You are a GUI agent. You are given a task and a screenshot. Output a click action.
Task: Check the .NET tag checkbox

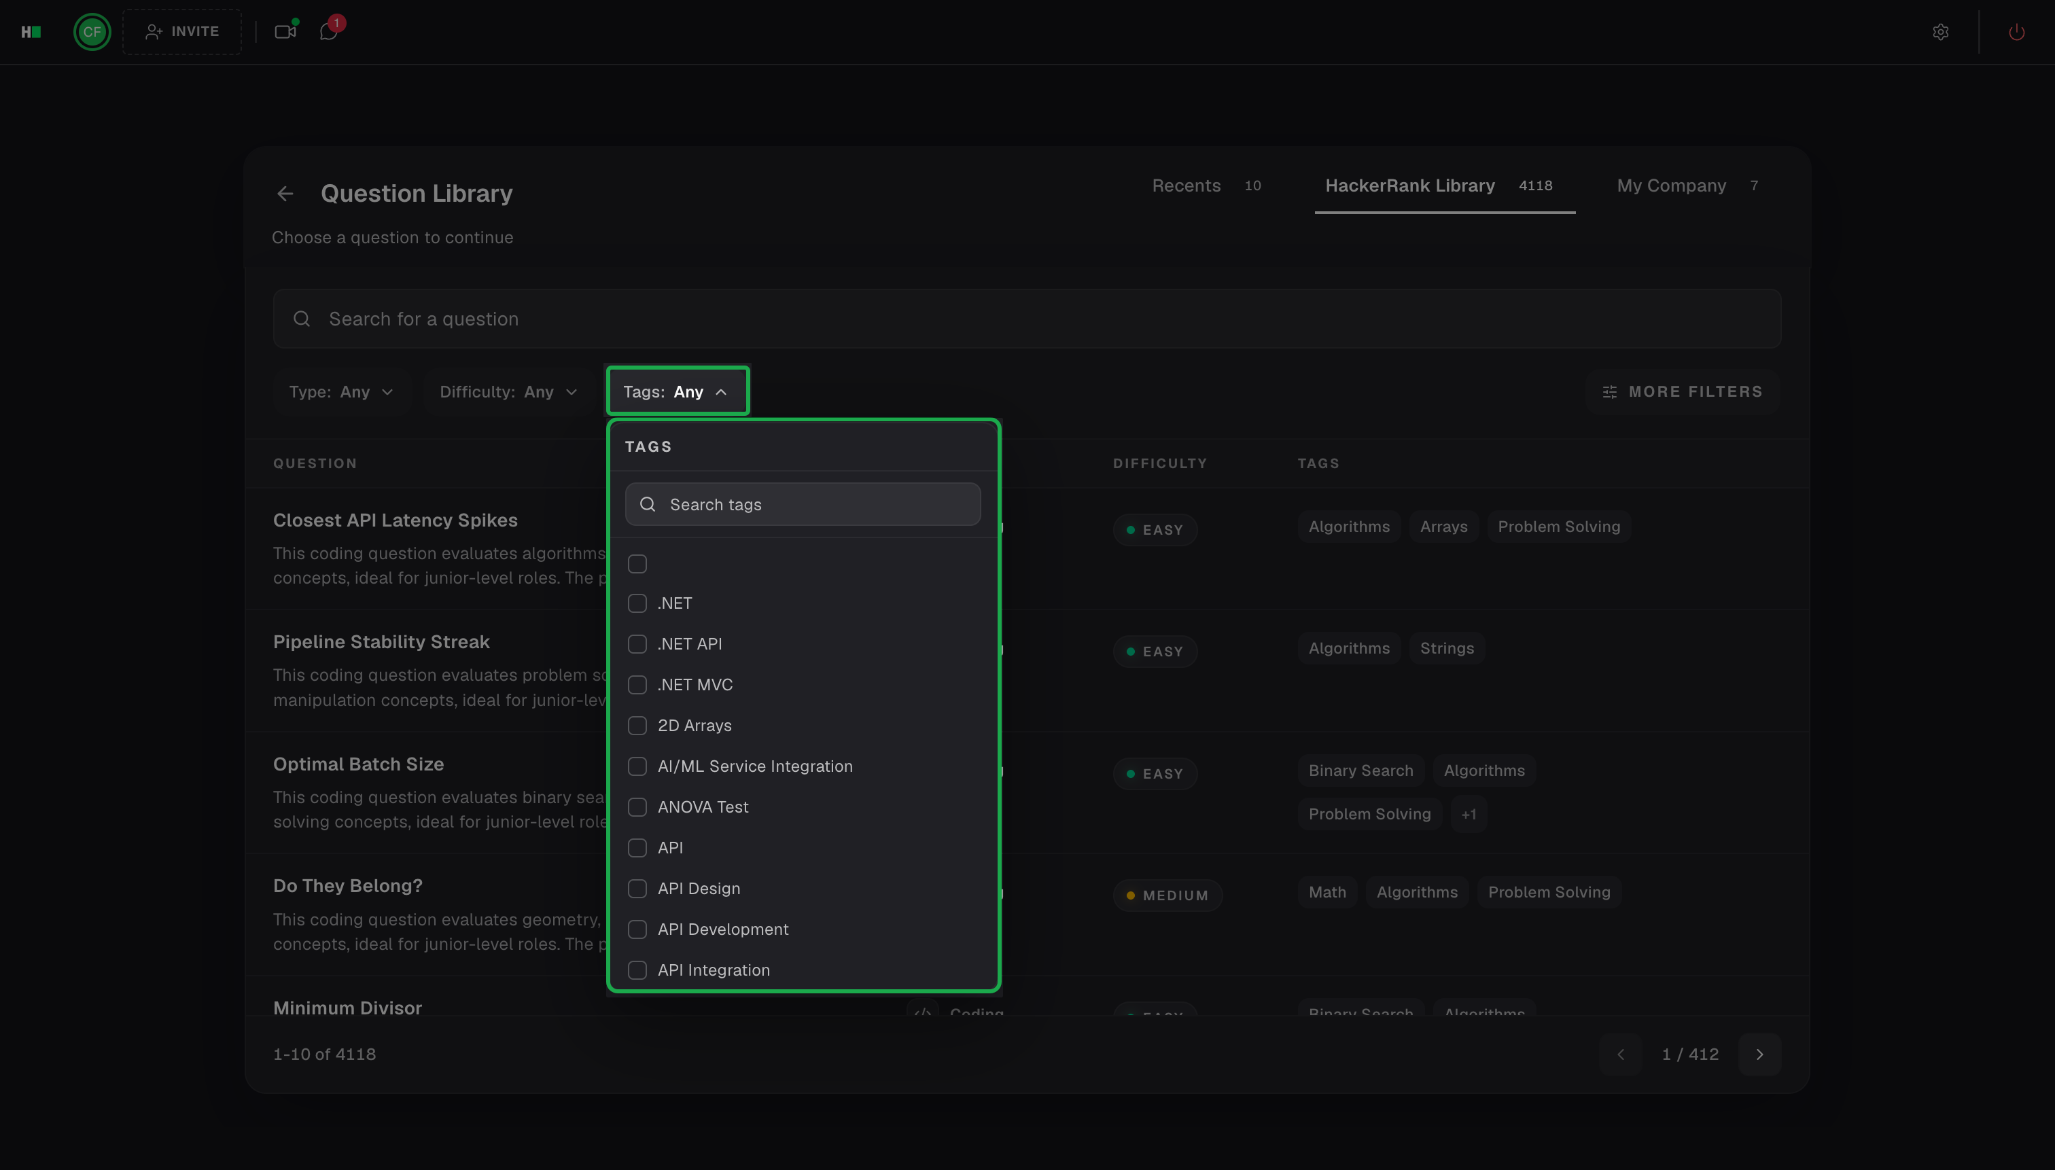[x=637, y=603]
